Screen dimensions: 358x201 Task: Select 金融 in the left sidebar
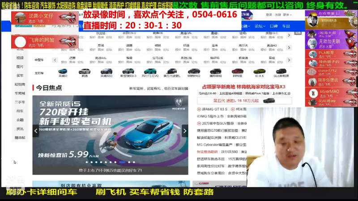pos(20,120)
